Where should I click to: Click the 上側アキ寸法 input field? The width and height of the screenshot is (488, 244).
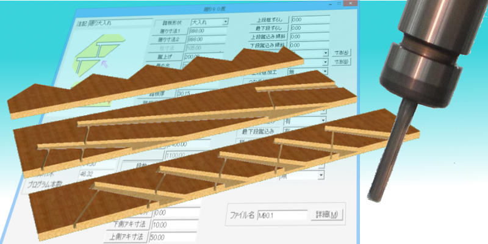coord(176,236)
